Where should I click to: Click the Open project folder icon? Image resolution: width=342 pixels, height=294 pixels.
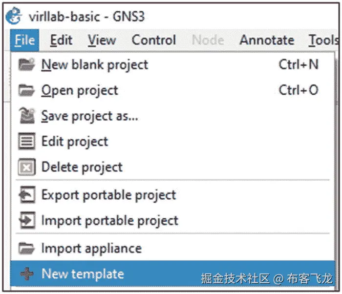pos(26,90)
